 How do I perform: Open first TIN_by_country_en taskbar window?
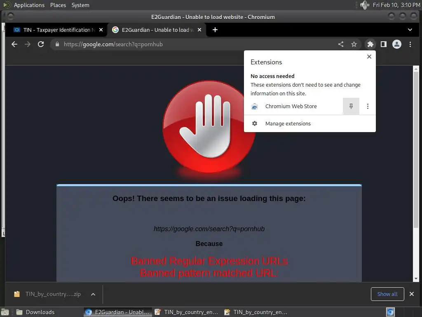click(187, 312)
